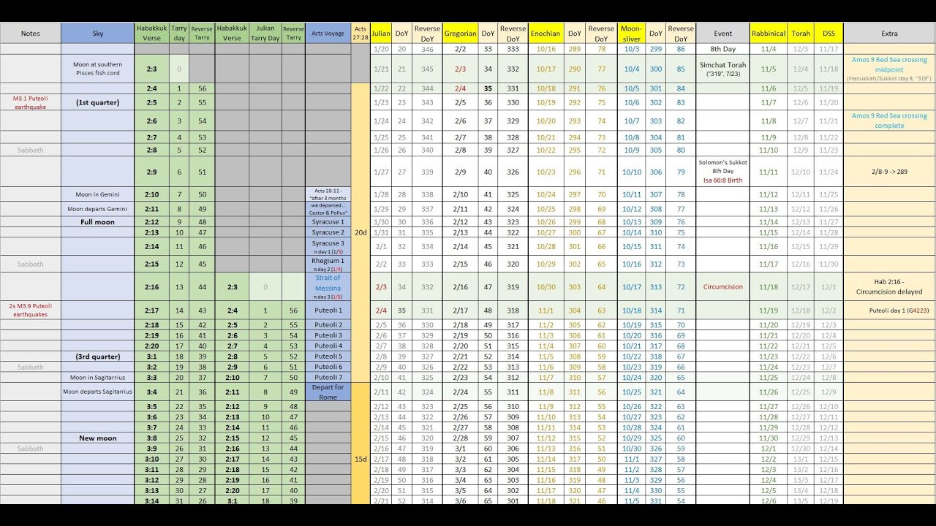The image size is (936, 526).
Task: Click the 'Solomon's Sukkot 8th Day' event cell
Action: (722, 172)
